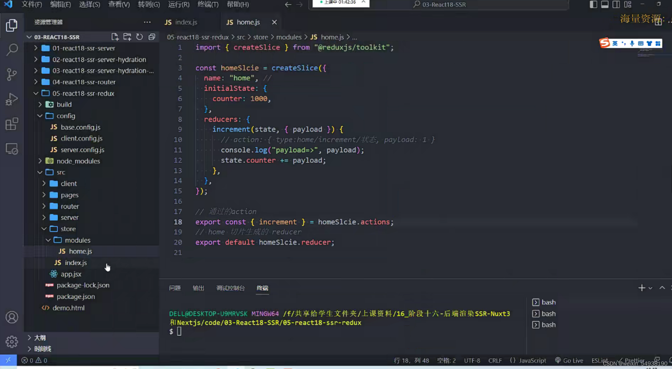Open the 查看(V) menu
Image resolution: width=672 pixels, height=369 pixels.
(119, 4)
